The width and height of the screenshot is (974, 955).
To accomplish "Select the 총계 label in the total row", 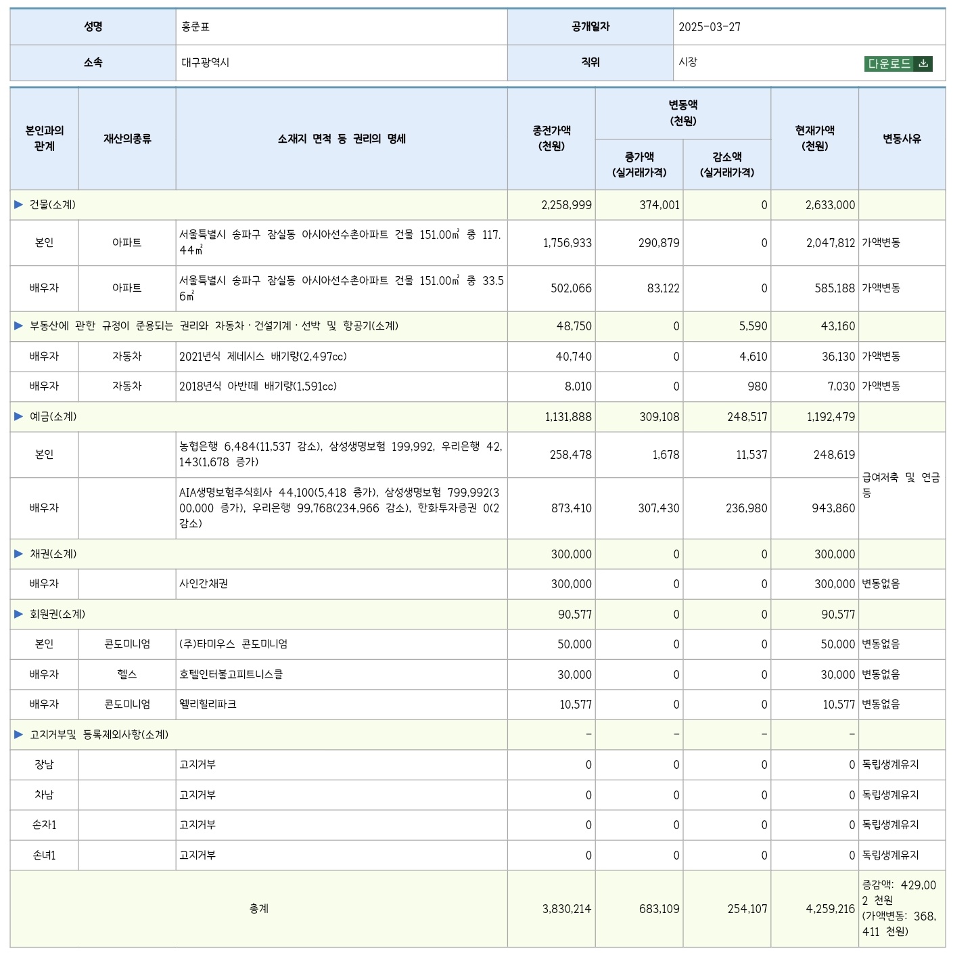I will [259, 908].
